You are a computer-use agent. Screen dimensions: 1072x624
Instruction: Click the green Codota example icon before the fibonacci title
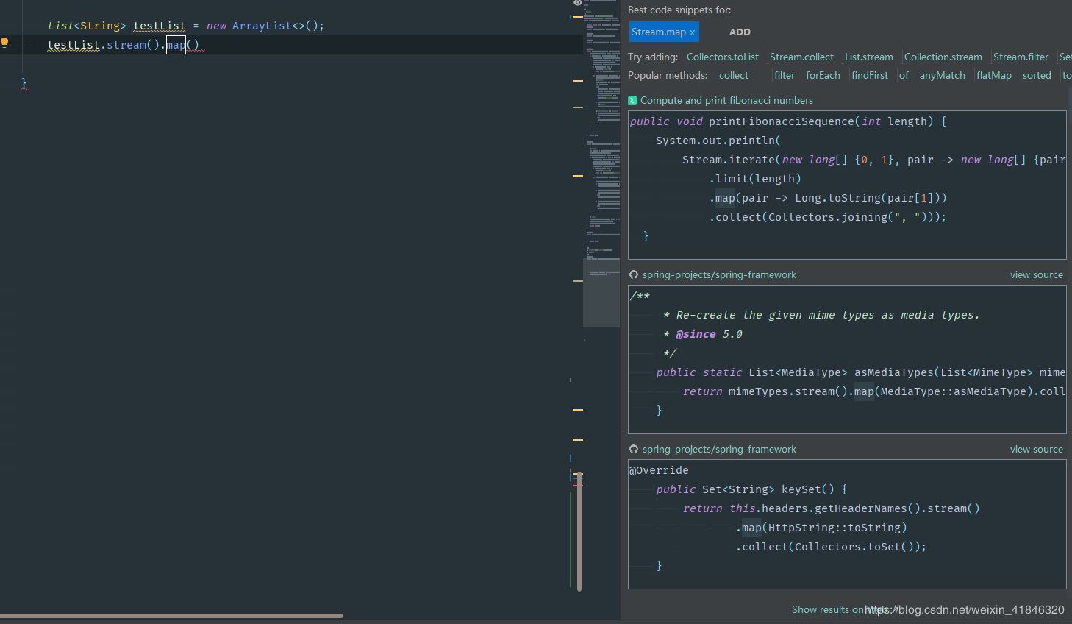point(632,100)
